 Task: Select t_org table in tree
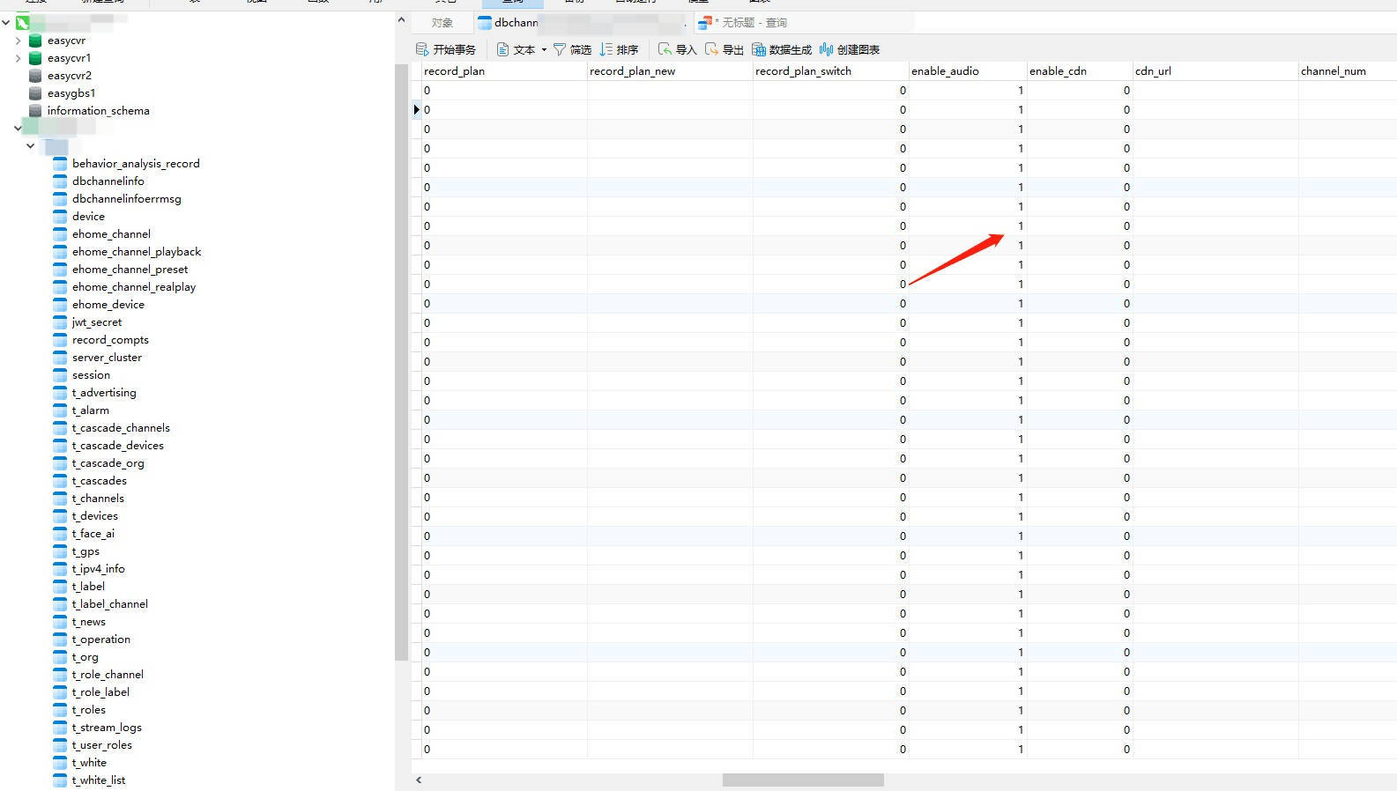(85, 657)
